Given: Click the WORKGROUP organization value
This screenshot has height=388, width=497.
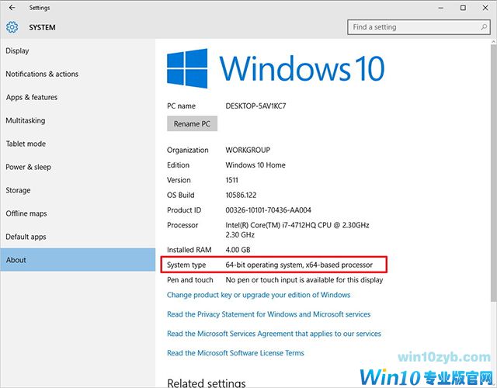Looking at the screenshot, I should tap(248, 150).
